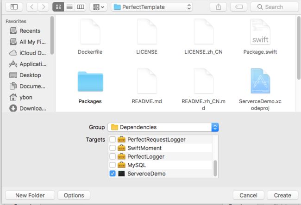Switch to column view mode

(x=81, y=7)
